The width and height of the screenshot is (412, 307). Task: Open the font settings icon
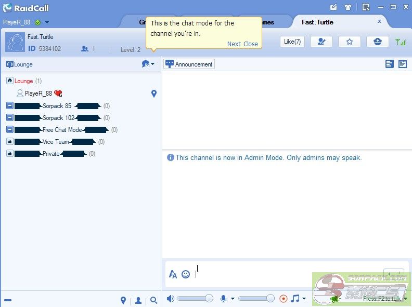(x=173, y=274)
